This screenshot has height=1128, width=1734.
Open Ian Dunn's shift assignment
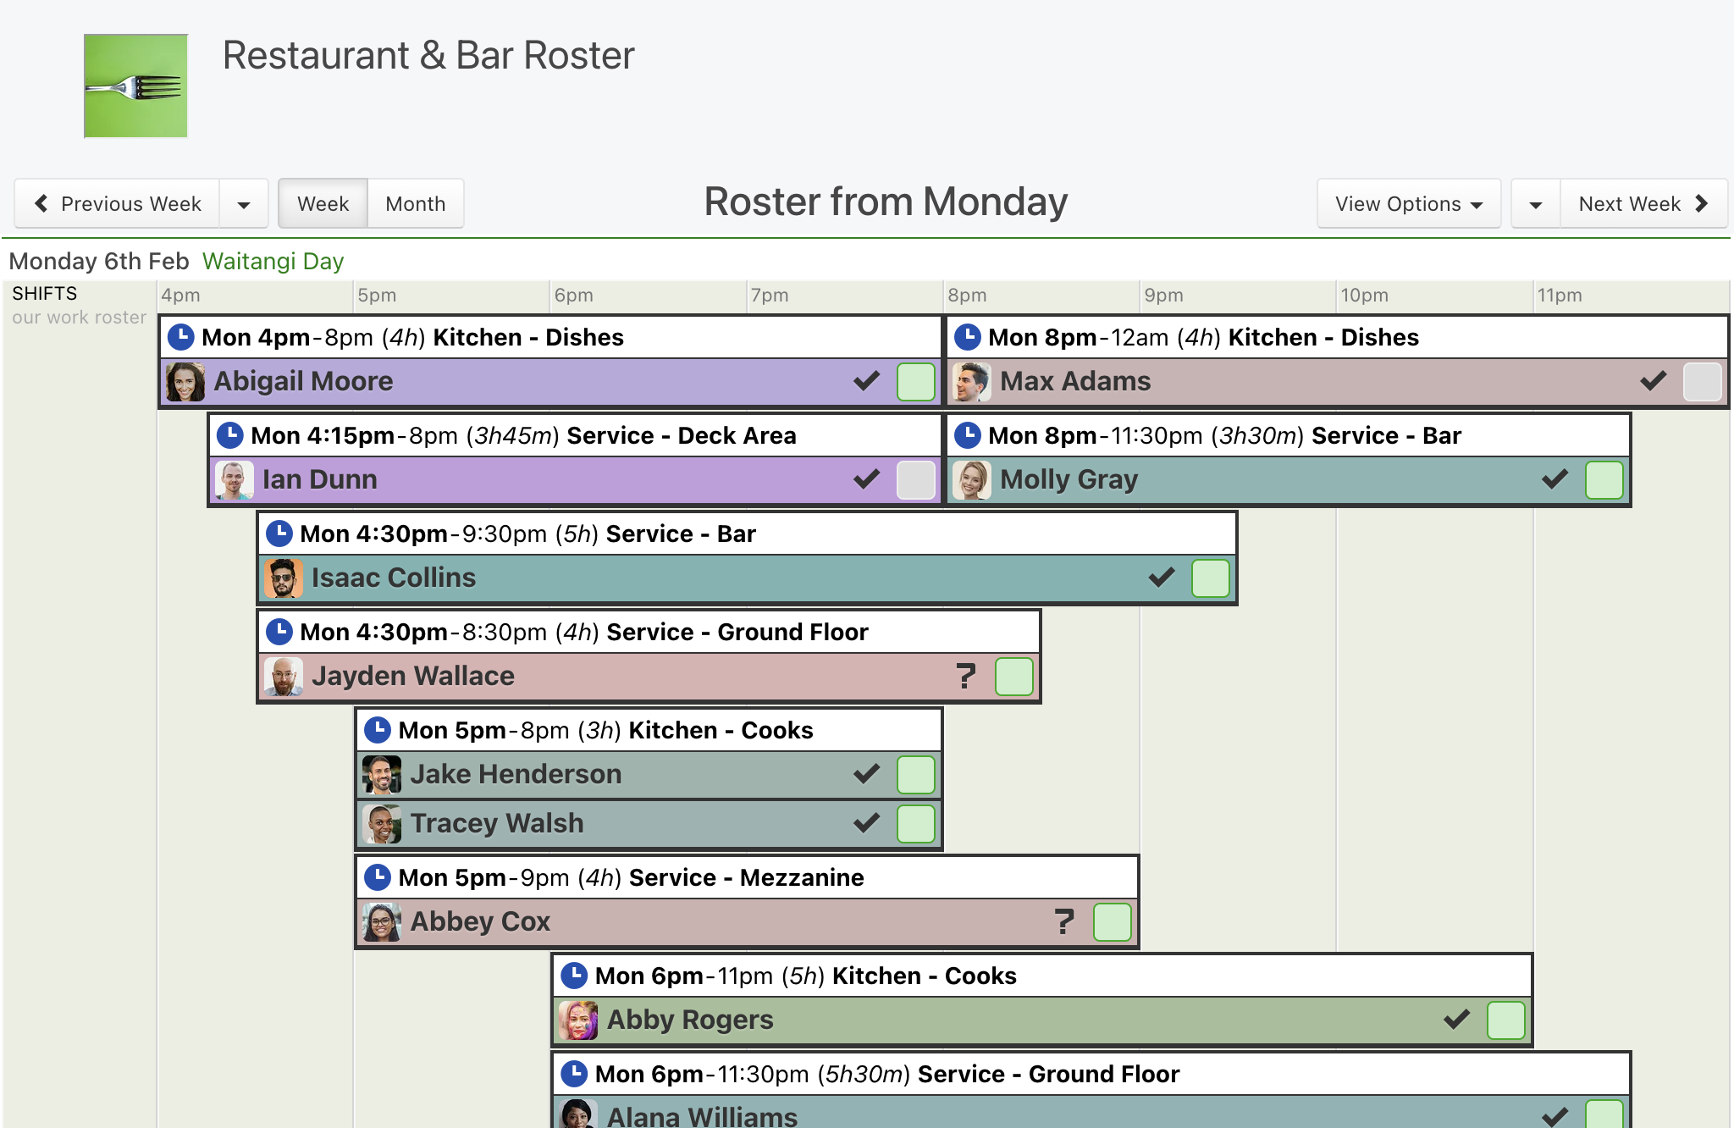(576, 480)
